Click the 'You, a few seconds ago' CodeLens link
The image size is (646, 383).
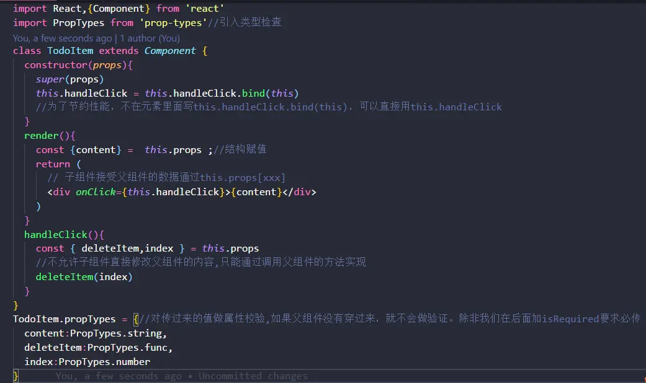coord(62,38)
